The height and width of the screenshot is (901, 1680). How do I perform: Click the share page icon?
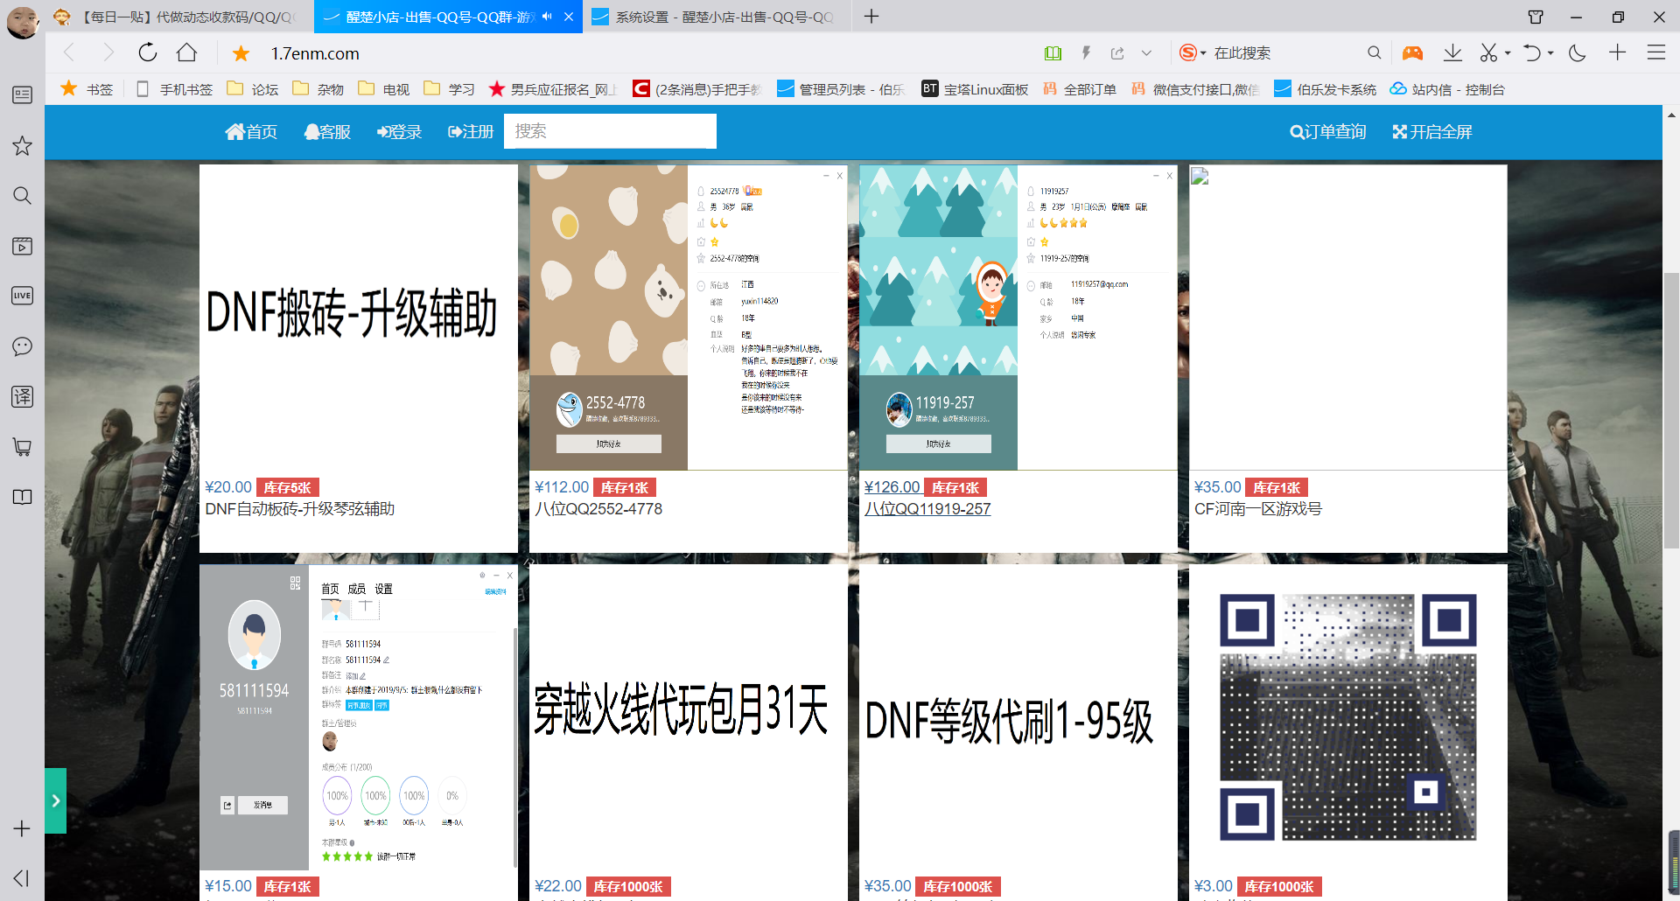tap(1117, 53)
